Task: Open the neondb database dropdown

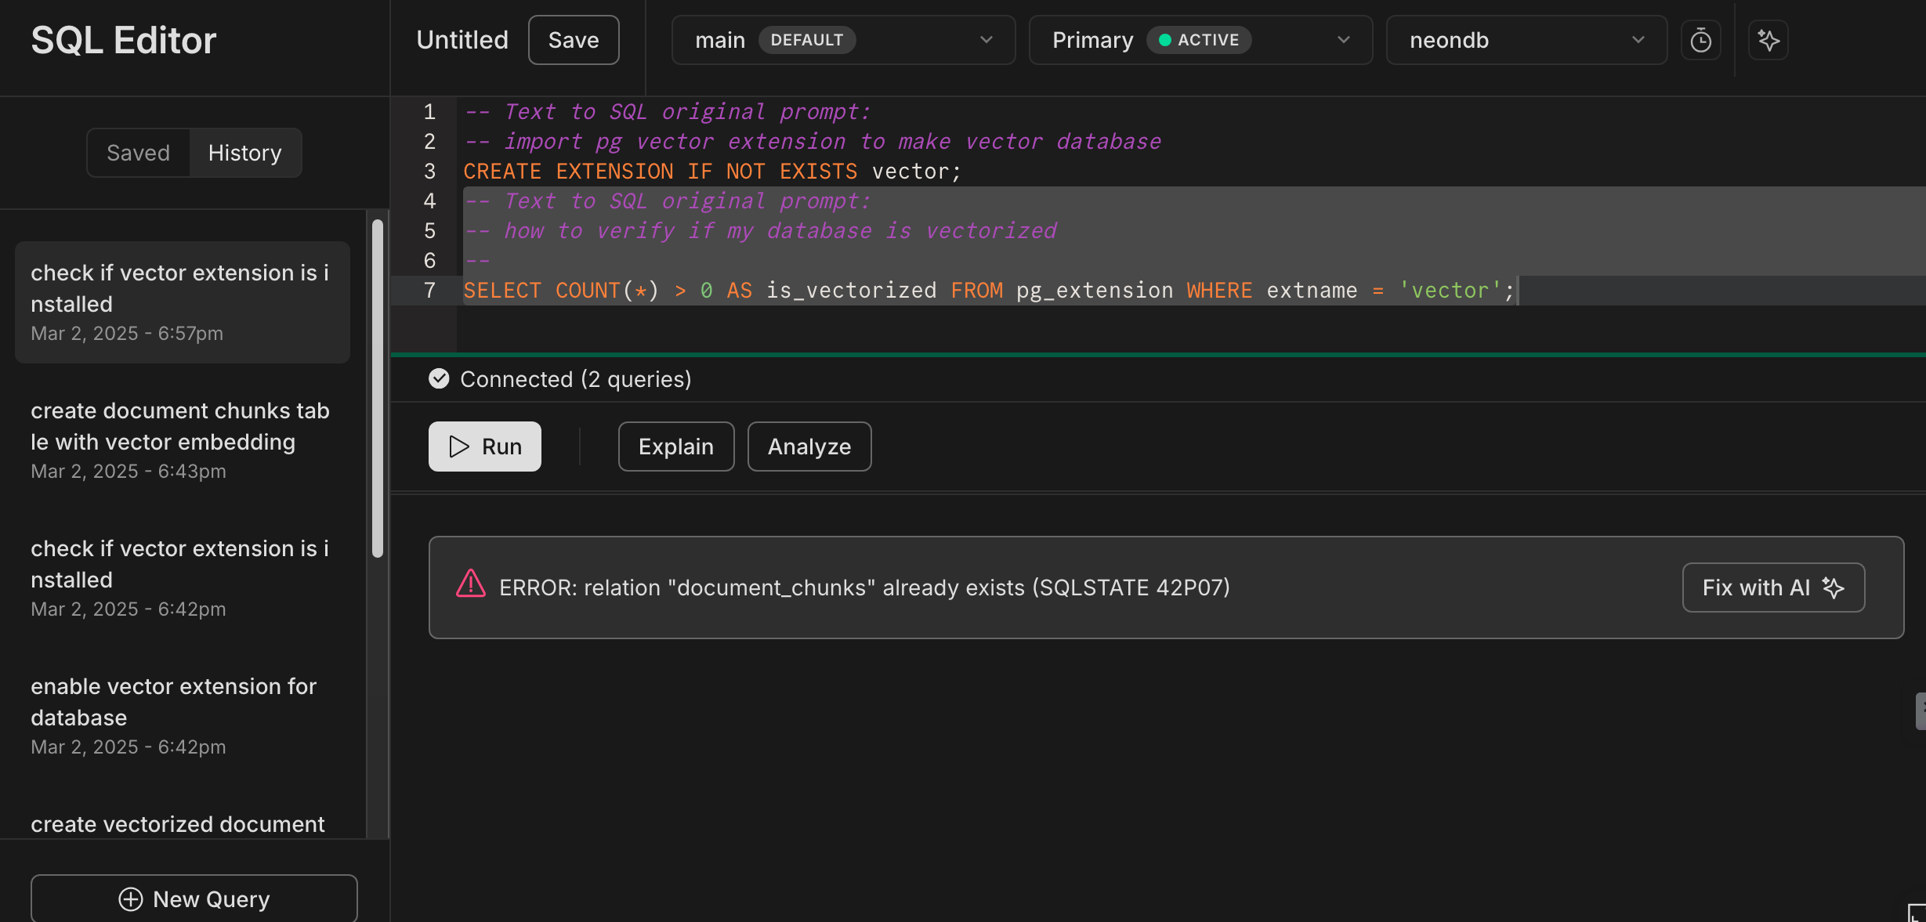Action: 1526,40
